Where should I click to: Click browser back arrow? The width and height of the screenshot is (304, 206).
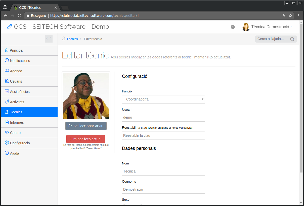(6, 16)
